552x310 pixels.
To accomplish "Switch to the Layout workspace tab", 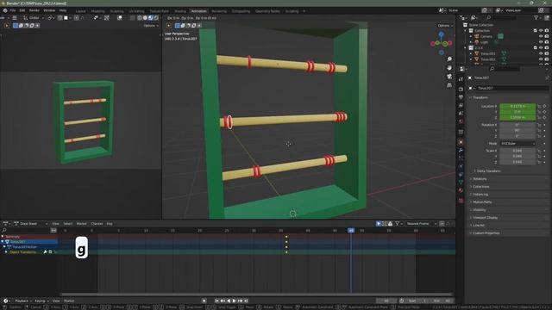I will (x=80, y=11).
